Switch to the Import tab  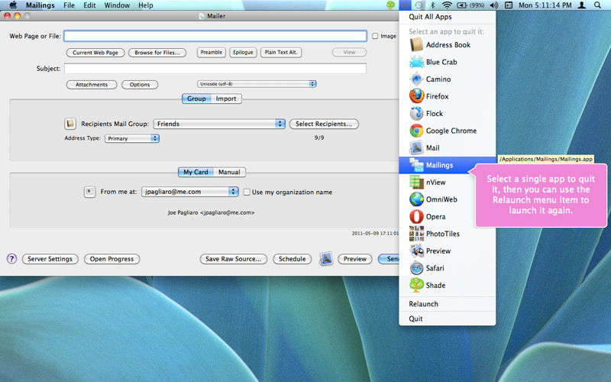pyautogui.click(x=226, y=99)
